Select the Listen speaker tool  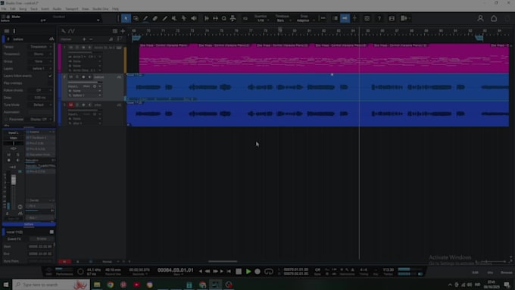[x=194, y=18]
